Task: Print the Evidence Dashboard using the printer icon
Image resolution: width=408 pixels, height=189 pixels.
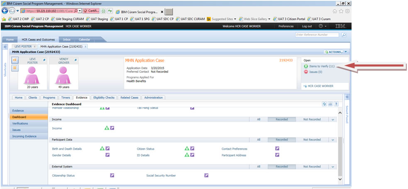Action: pyautogui.click(x=330, y=104)
